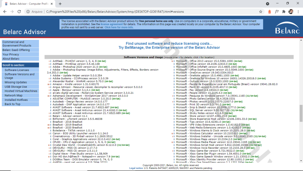Click the f? extension icon in the toolbar

276,12
